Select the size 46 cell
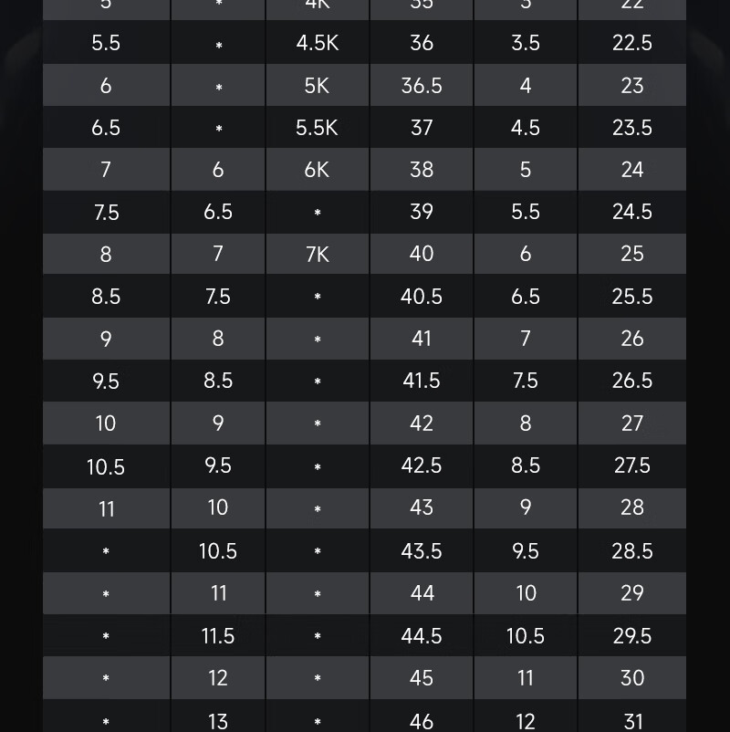This screenshot has width=730, height=732. point(422,720)
